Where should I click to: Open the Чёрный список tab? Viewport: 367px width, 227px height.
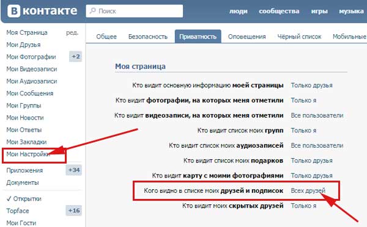click(299, 37)
